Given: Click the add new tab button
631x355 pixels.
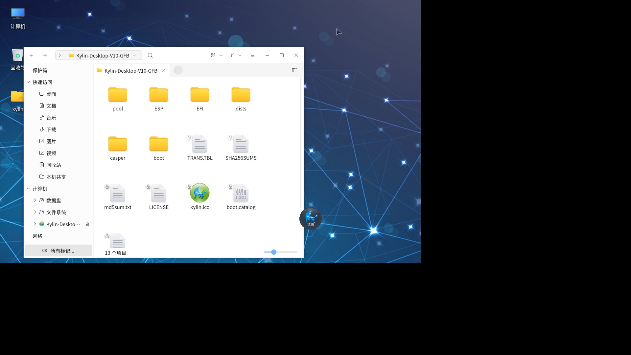Looking at the screenshot, I should pos(178,70).
